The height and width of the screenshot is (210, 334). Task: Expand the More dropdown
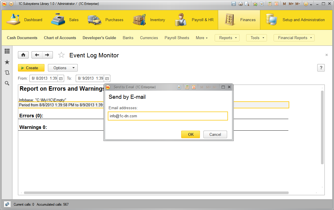201,38
